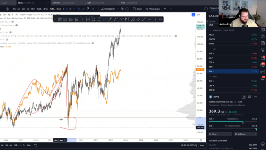Select AMZN in the watchlist

point(233,35)
